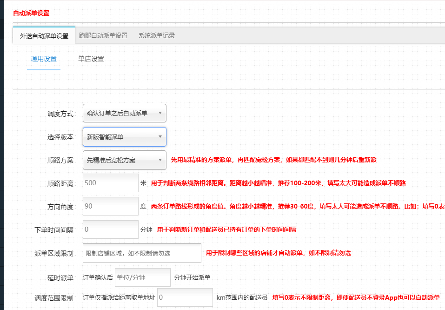Click the 顺路距离 input showing 500

110,183
